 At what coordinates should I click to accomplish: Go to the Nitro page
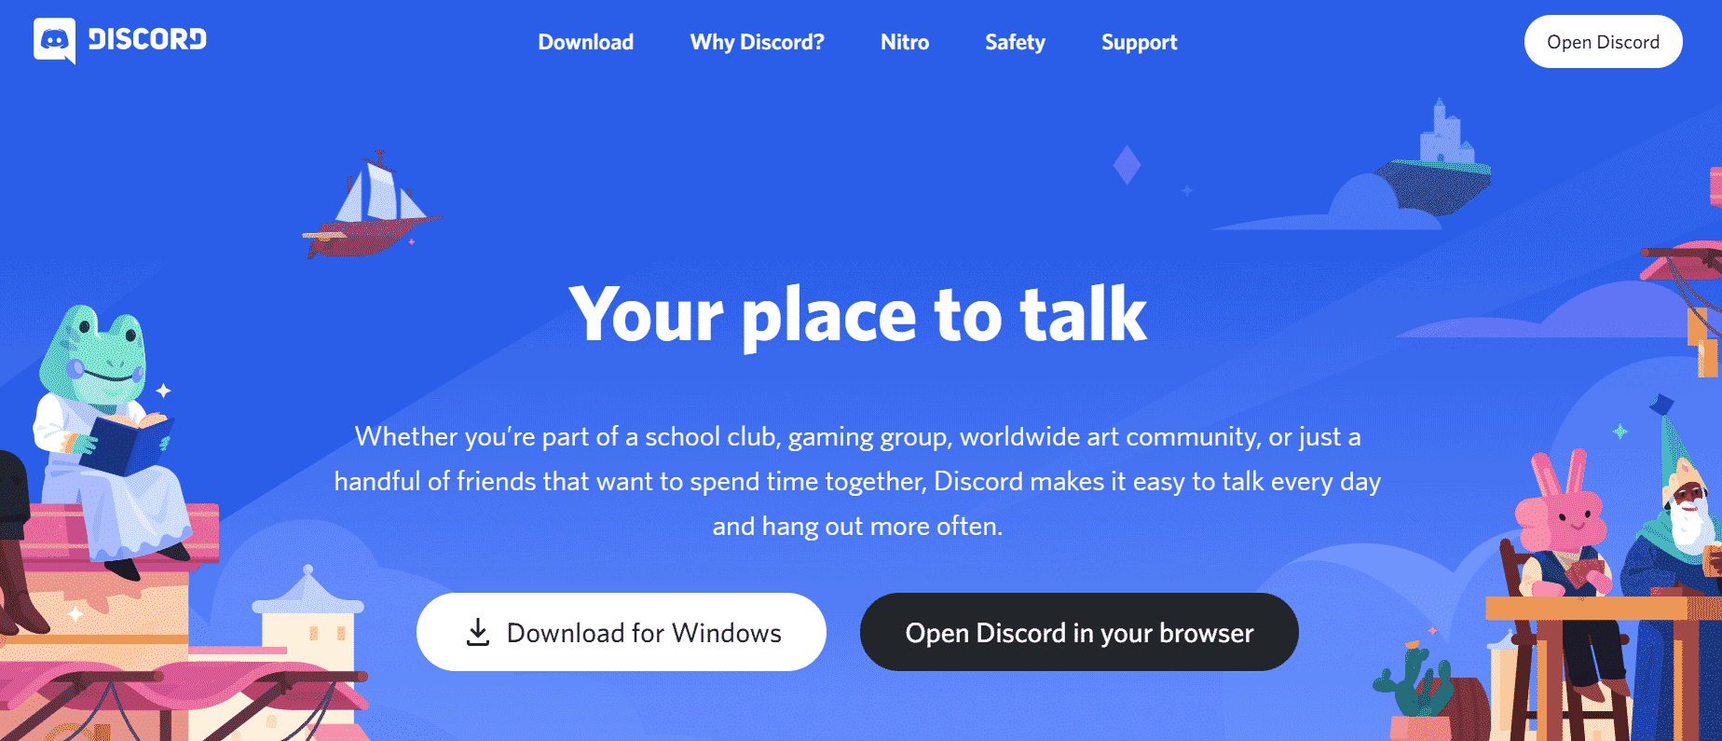[905, 42]
